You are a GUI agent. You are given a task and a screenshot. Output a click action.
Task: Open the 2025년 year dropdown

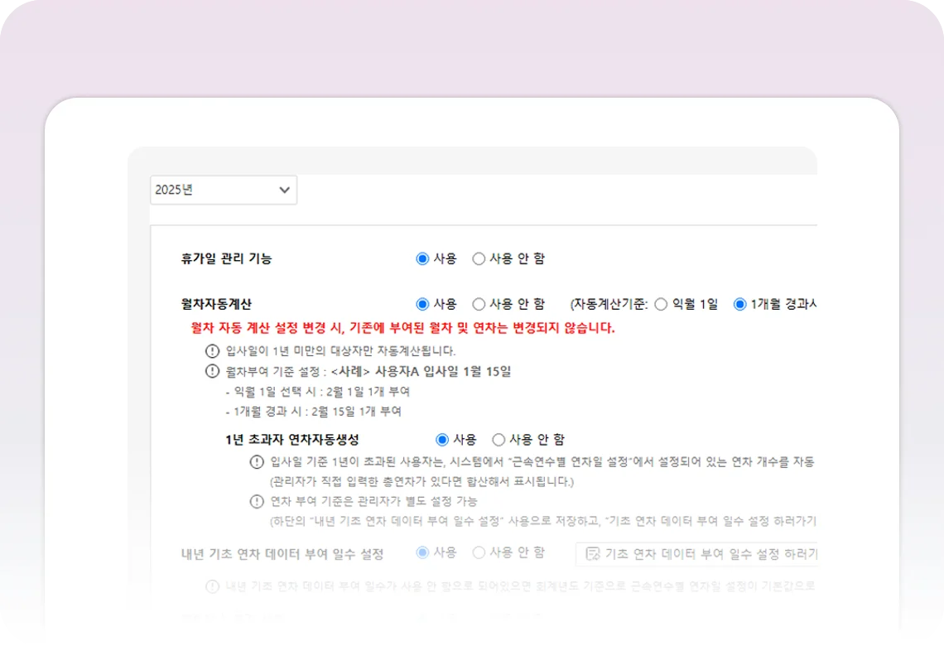223,190
